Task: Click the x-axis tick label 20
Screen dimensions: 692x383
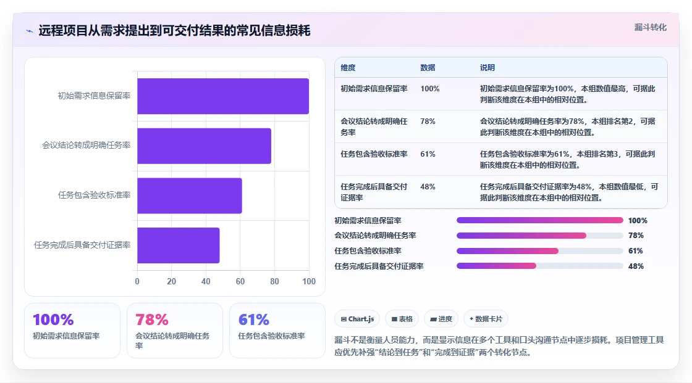Action: tap(171, 281)
